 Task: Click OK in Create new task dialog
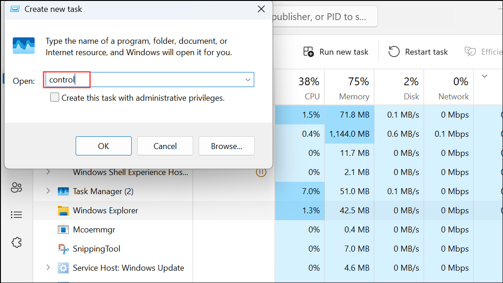tap(103, 146)
